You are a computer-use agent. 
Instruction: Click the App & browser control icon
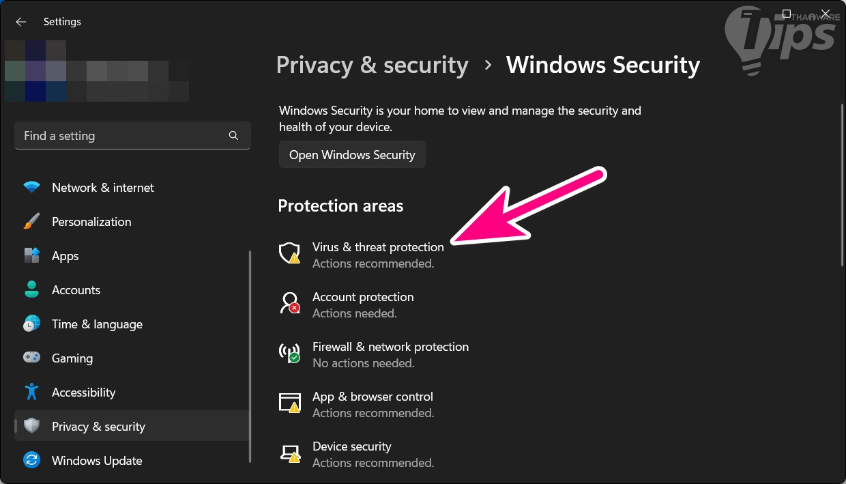click(290, 403)
